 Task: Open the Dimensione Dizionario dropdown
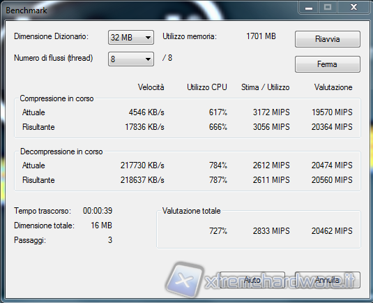coord(131,38)
